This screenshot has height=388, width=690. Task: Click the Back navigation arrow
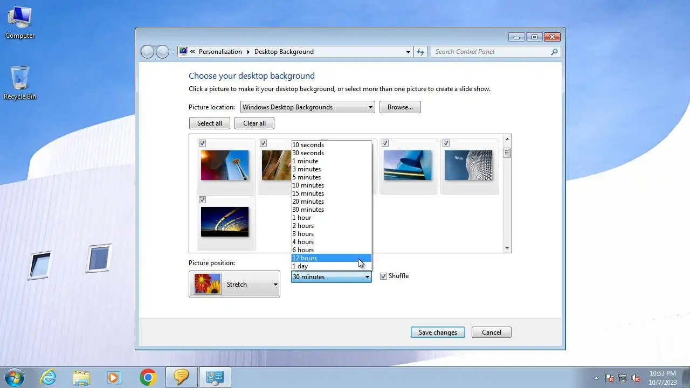[x=147, y=52]
